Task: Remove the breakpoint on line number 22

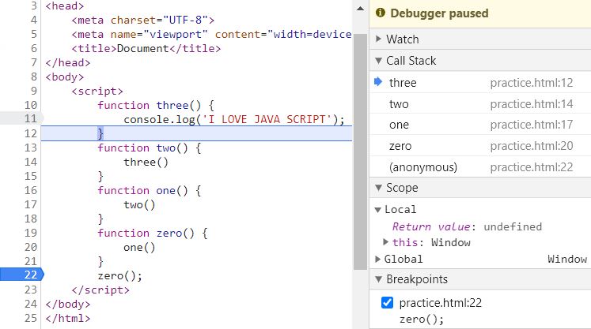Action: click(31, 275)
